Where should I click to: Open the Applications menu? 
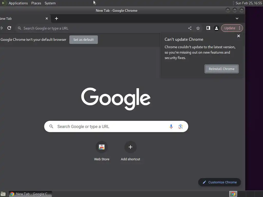(x=18, y=3)
